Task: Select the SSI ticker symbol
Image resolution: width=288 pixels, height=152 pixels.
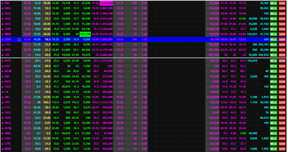Action: [7, 55]
